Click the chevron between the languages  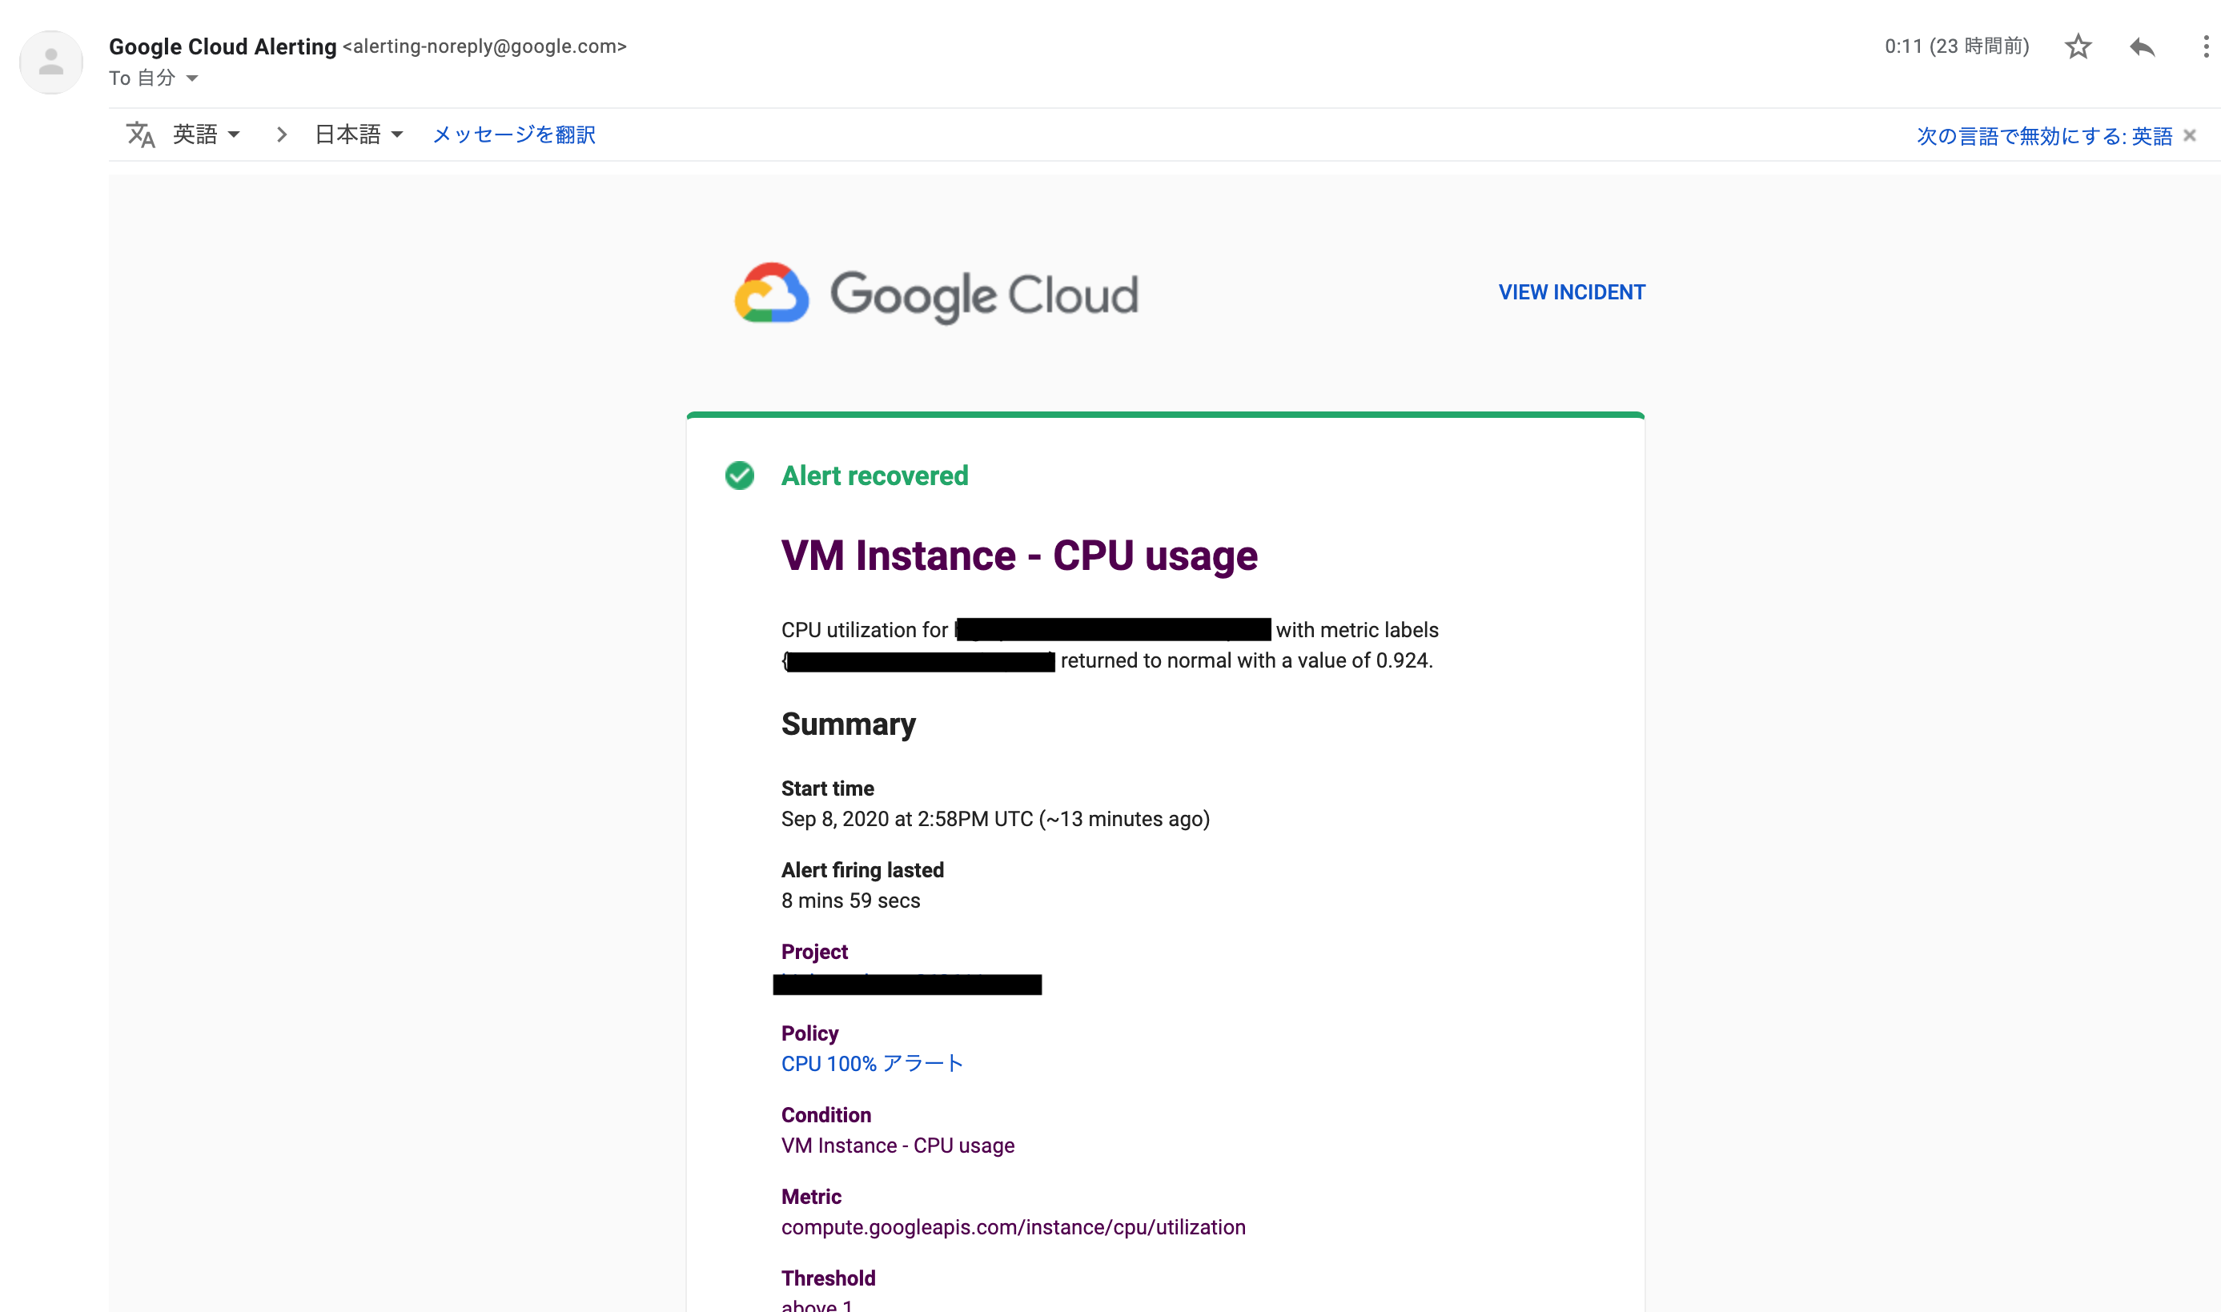[x=281, y=134]
